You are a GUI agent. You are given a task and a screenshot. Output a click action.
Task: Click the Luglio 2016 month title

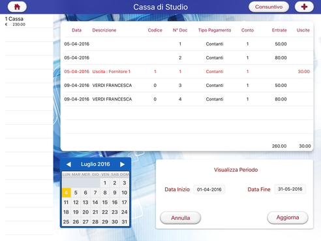click(x=95, y=164)
